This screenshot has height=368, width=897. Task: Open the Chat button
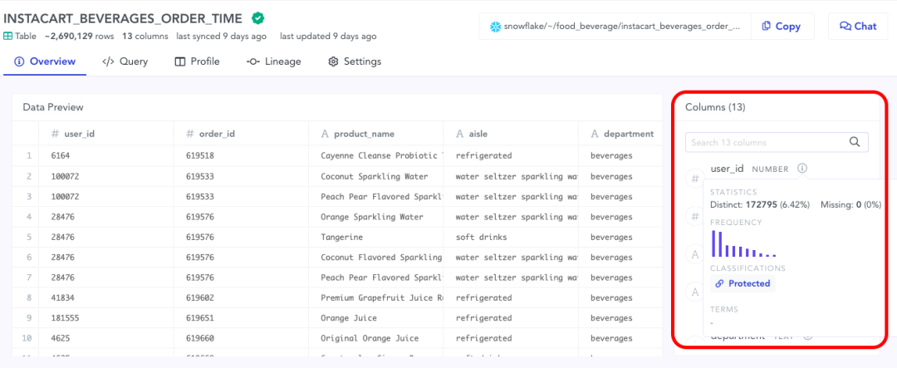pos(858,27)
